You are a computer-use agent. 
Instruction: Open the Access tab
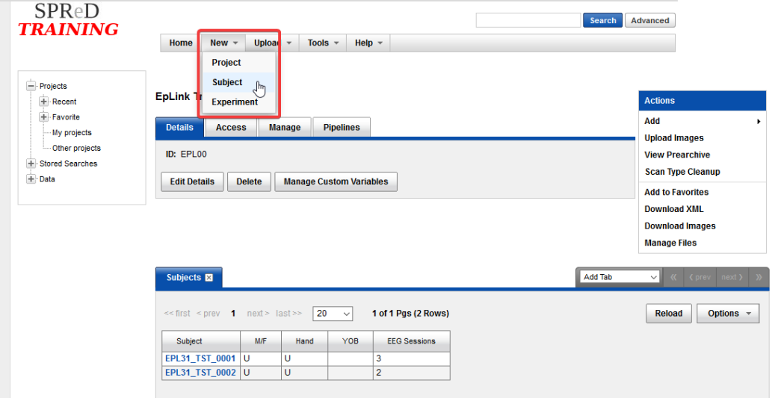tap(231, 128)
